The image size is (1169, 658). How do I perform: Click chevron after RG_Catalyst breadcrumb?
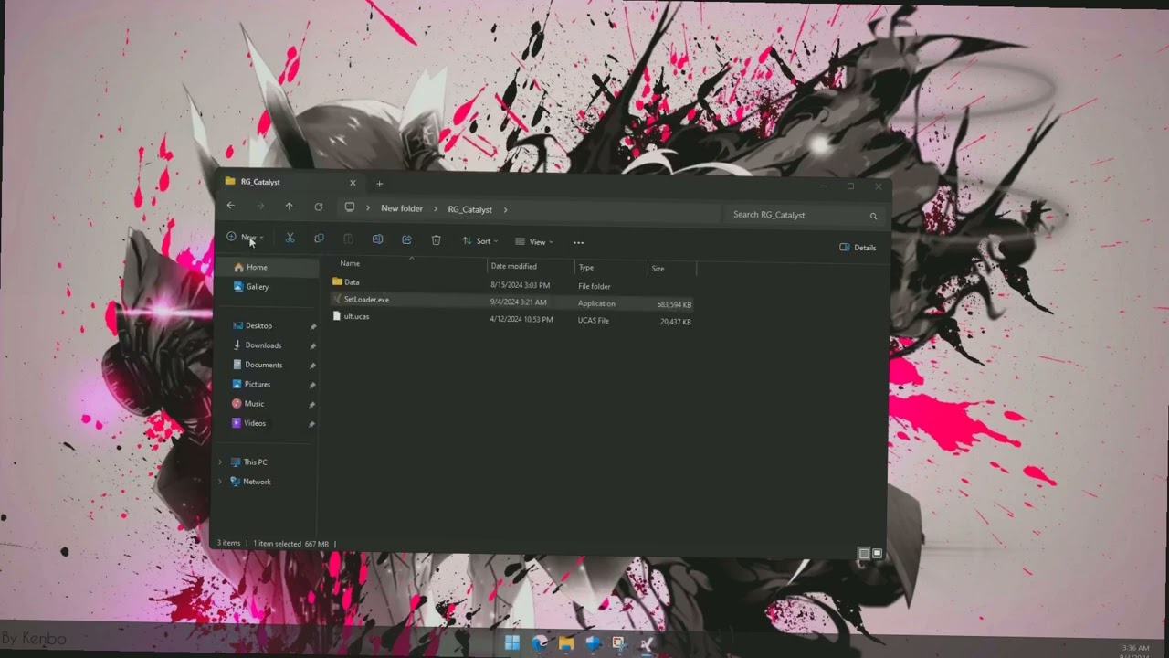(505, 210)
